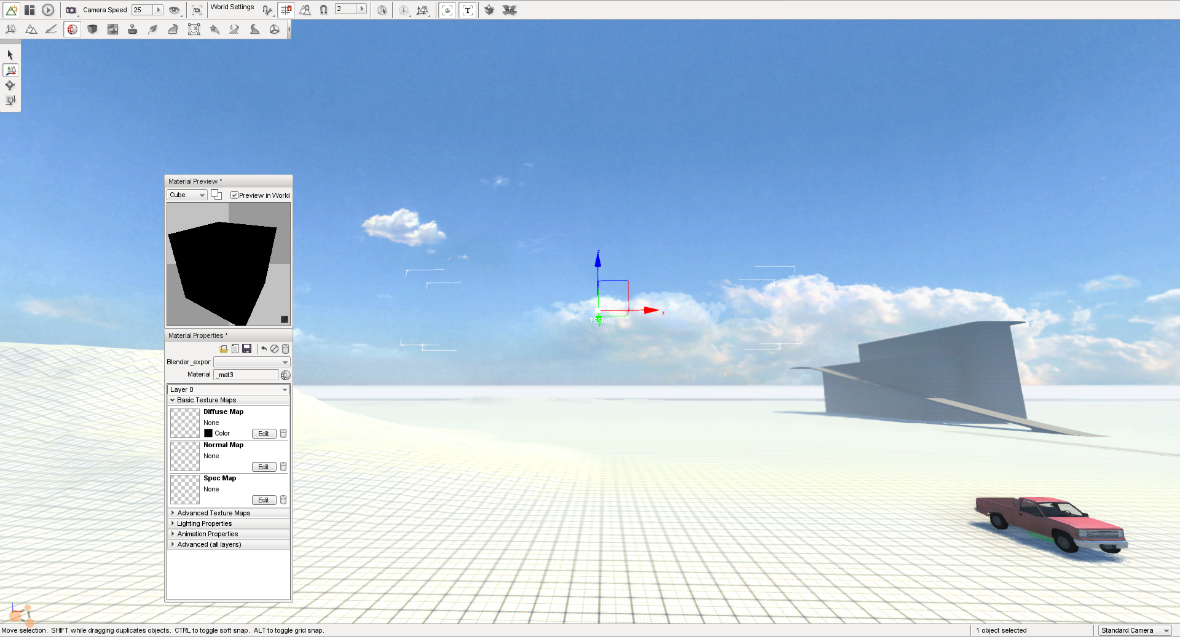
Task: Toggle the object snapping options icon
Action: [267, 10]
